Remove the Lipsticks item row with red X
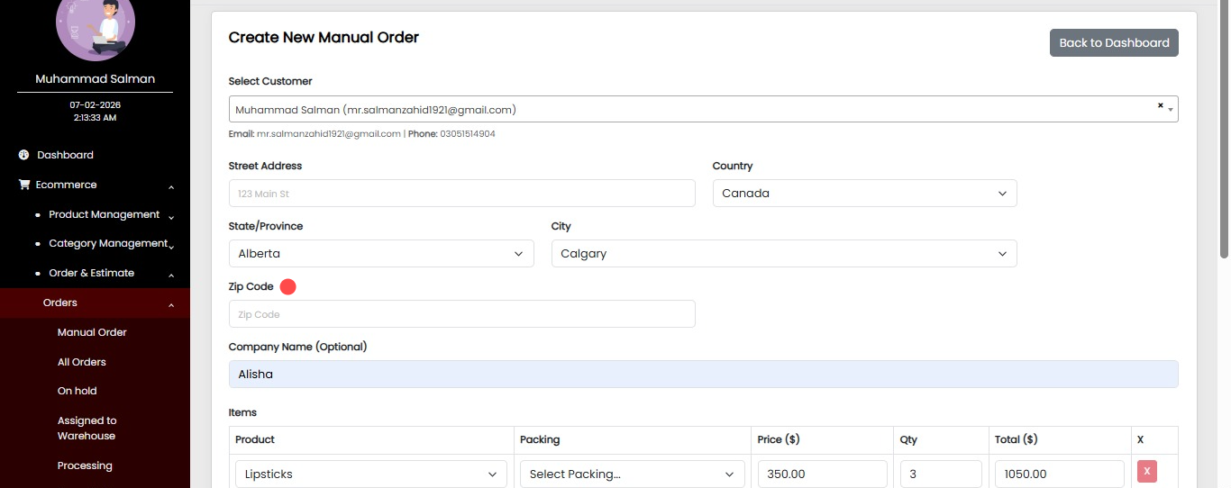Viewport: 1231px width, 488px height. pyautogui.click(x=1146, y=472)
